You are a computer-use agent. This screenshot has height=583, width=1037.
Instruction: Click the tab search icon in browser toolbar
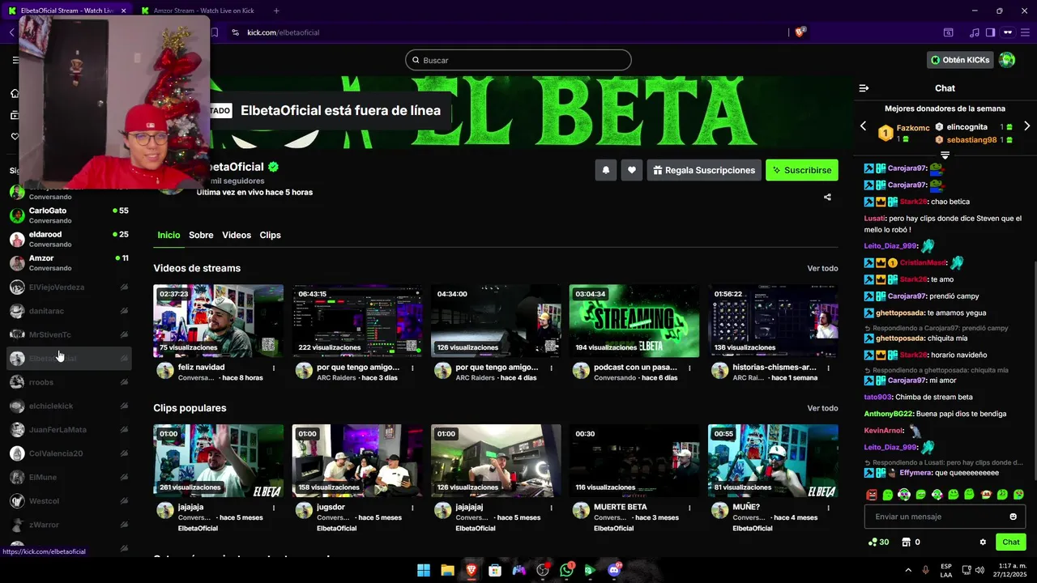pos(948,32)
